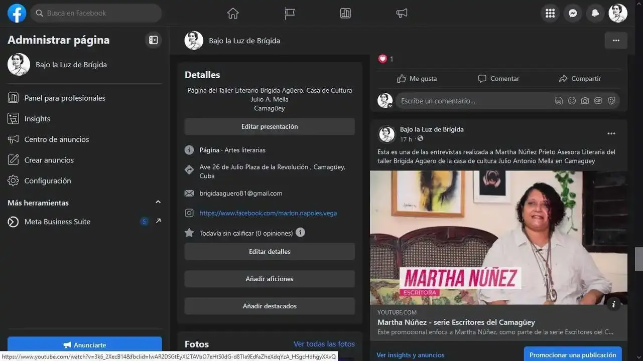This screenshot has width=643, height=361.
Task: Click Promocionar una publicación
Action: [x=573, y=354]
